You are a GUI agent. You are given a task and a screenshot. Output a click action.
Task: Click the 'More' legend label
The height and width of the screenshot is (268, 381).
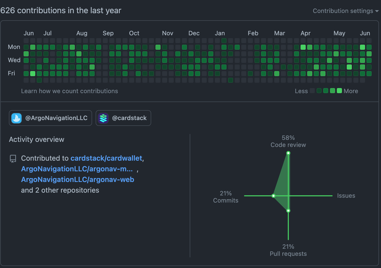point(351,91)
